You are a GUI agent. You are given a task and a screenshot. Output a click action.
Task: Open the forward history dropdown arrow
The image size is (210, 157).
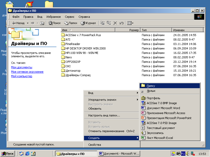click(38, 23)
